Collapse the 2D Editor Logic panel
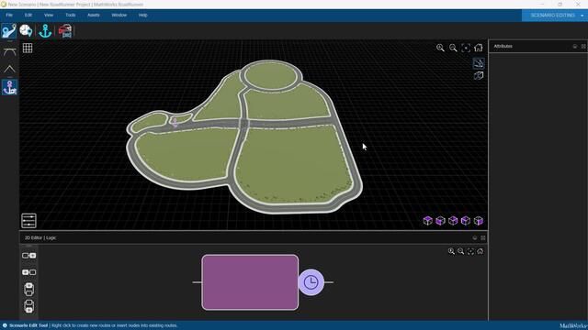Image resolution: width=588 pixels, height=330 pixels. tap(475, 238)
